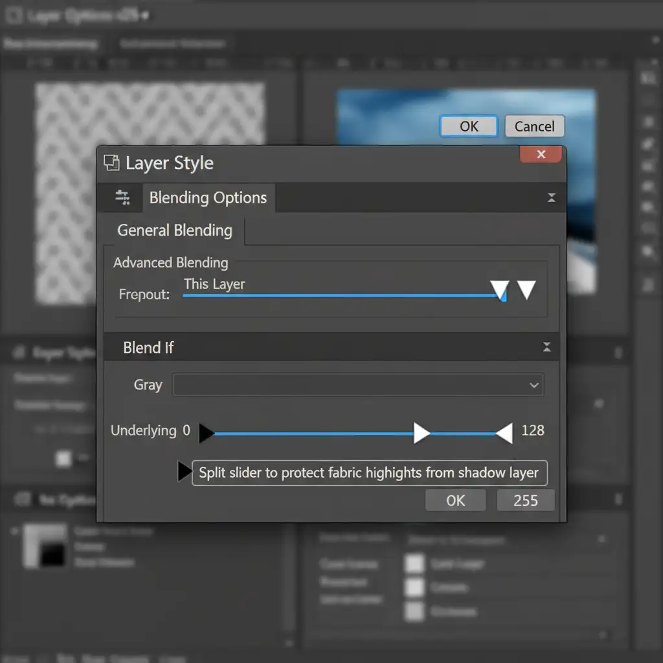Toggle the top checkbox in bottom-right panel
This screenshot has height=663, width=663.
(x=414, y=563)
